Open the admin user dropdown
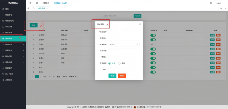The width and height of the screenshot is (228, 109). [220, 3]
